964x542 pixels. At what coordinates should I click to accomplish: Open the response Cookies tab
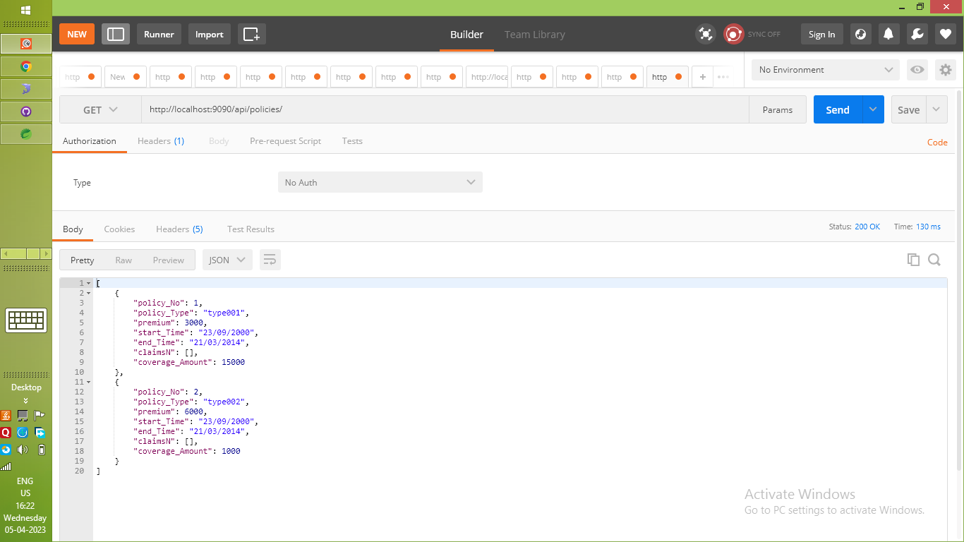click(x=119, y=229)
